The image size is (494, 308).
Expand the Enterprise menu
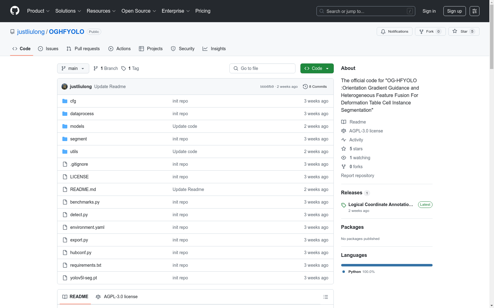[x=176, y=11]
